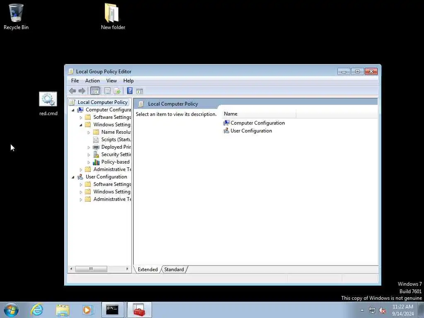424x318 pixels.
Task: Expand Administrative Templates under Computer Configuration
Action: [81, 169]
